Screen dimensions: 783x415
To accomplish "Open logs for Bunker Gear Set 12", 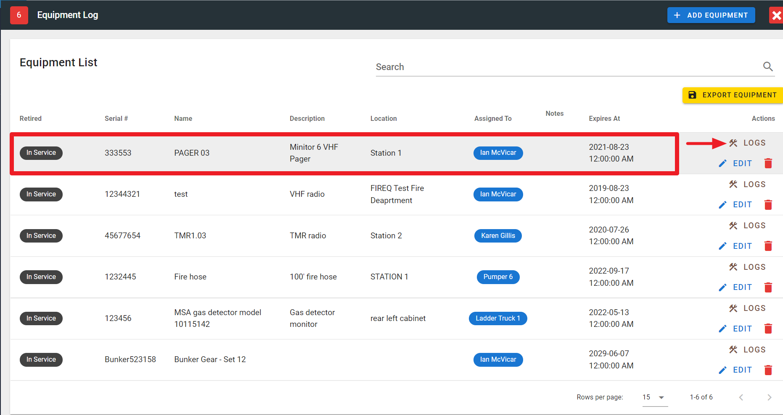I will point(748,350).
